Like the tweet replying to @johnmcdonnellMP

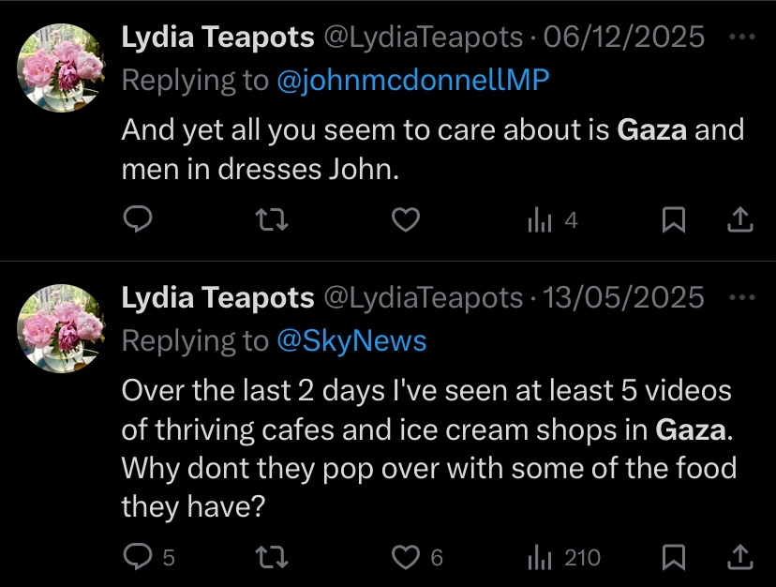pos(406,219)
